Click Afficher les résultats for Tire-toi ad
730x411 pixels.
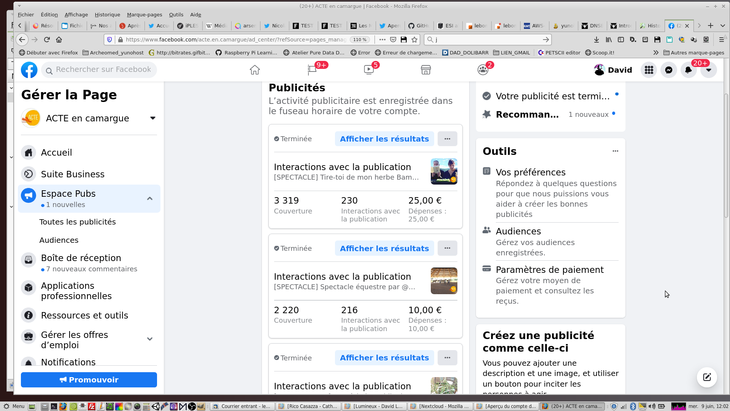[x=384, y=139]
